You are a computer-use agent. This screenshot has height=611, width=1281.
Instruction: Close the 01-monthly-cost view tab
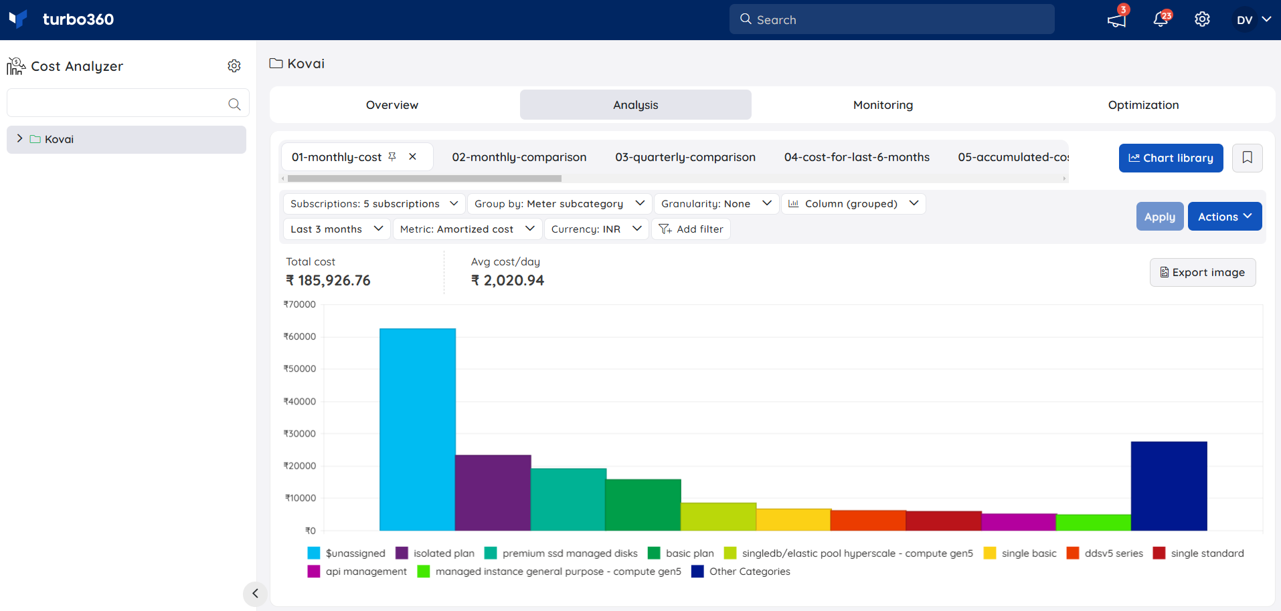pos(413,156)
